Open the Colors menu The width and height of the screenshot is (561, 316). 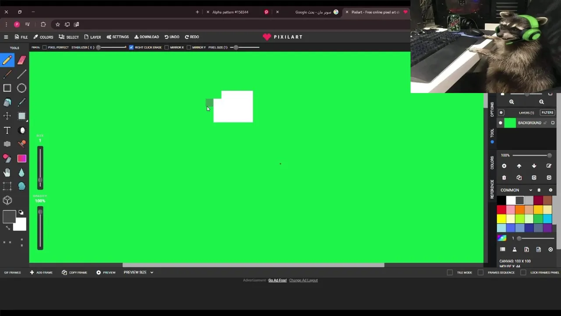(x=43, y=37)
